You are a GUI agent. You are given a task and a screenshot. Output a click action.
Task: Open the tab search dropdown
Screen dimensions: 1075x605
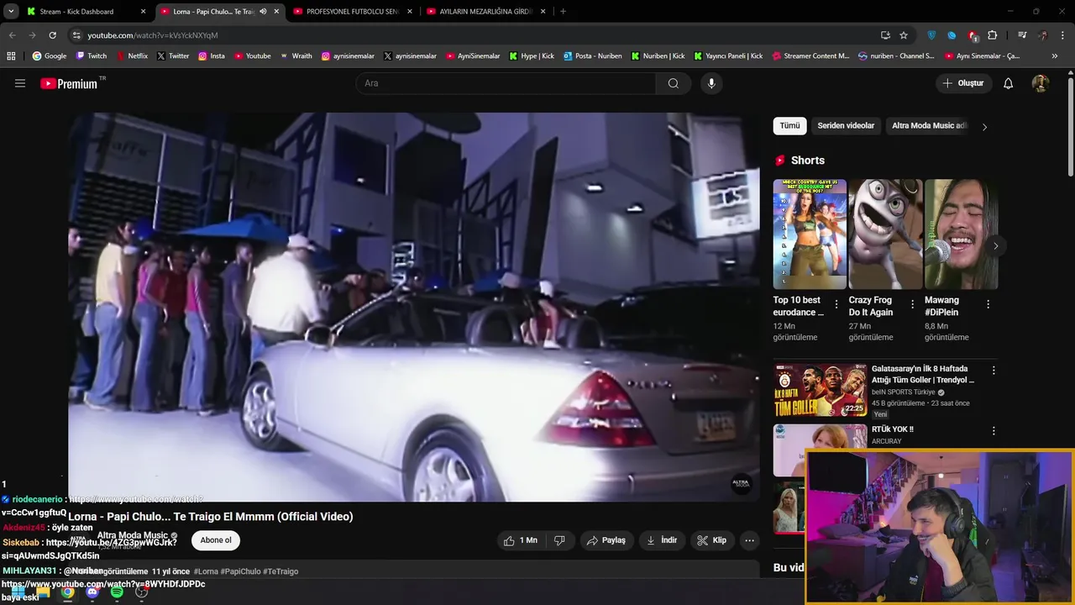11,12
